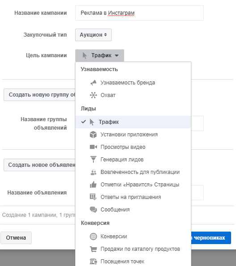Click the Отмена button
This screenshot has height=266, width=236.
pyautogui.click(x=16, y=238)
